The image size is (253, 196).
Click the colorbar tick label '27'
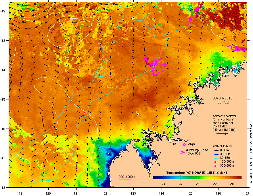pos(215,184)
